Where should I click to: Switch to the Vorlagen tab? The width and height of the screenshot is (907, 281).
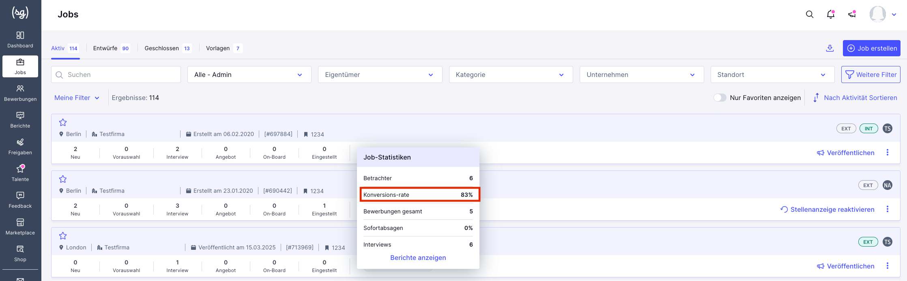coord(224,48)
